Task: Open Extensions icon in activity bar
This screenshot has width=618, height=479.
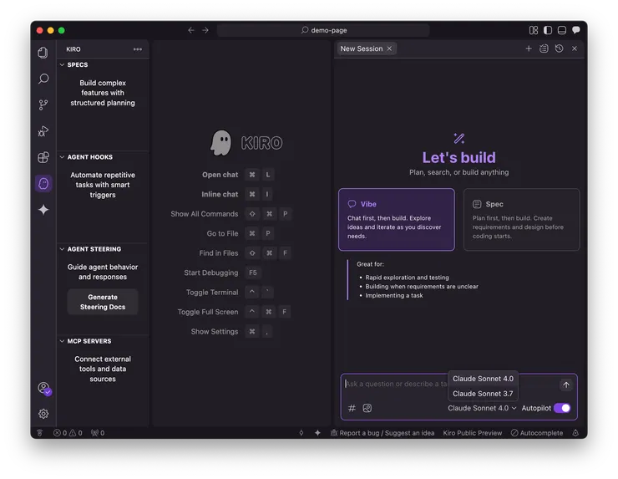Action: tap(43, 157)
